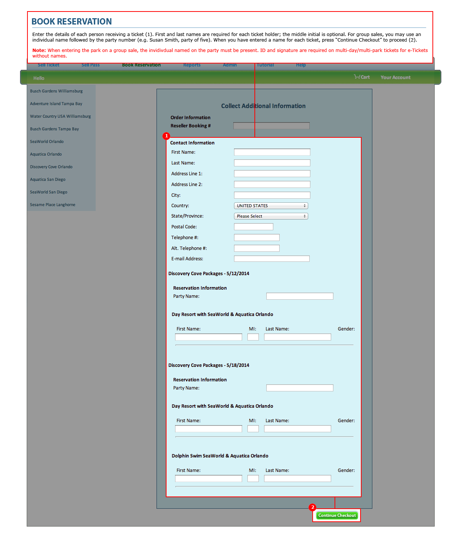The image size is (461, 557).
Task: Select Aquatica San Diego in sidebar
Action: [47, 179]
